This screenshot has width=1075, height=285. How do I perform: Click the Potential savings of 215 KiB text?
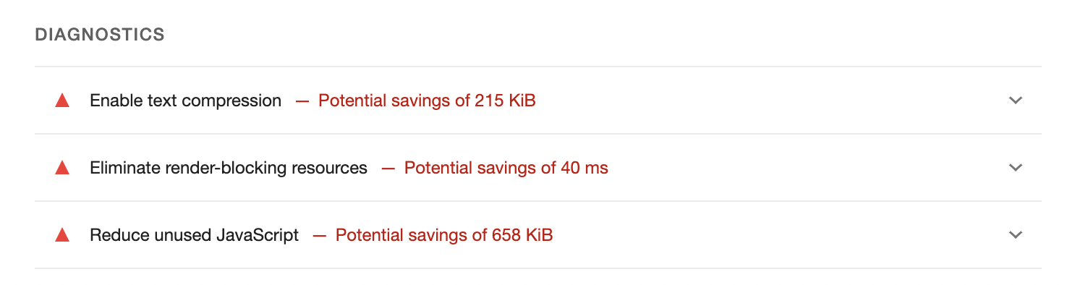(427, 101)
